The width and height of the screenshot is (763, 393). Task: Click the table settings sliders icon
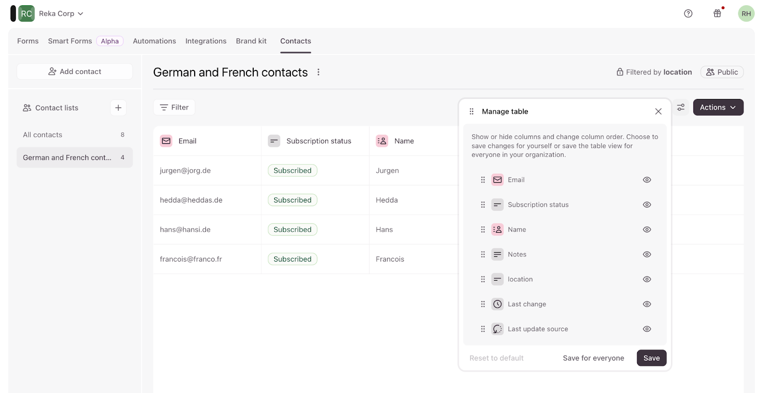tap(681, 108)
